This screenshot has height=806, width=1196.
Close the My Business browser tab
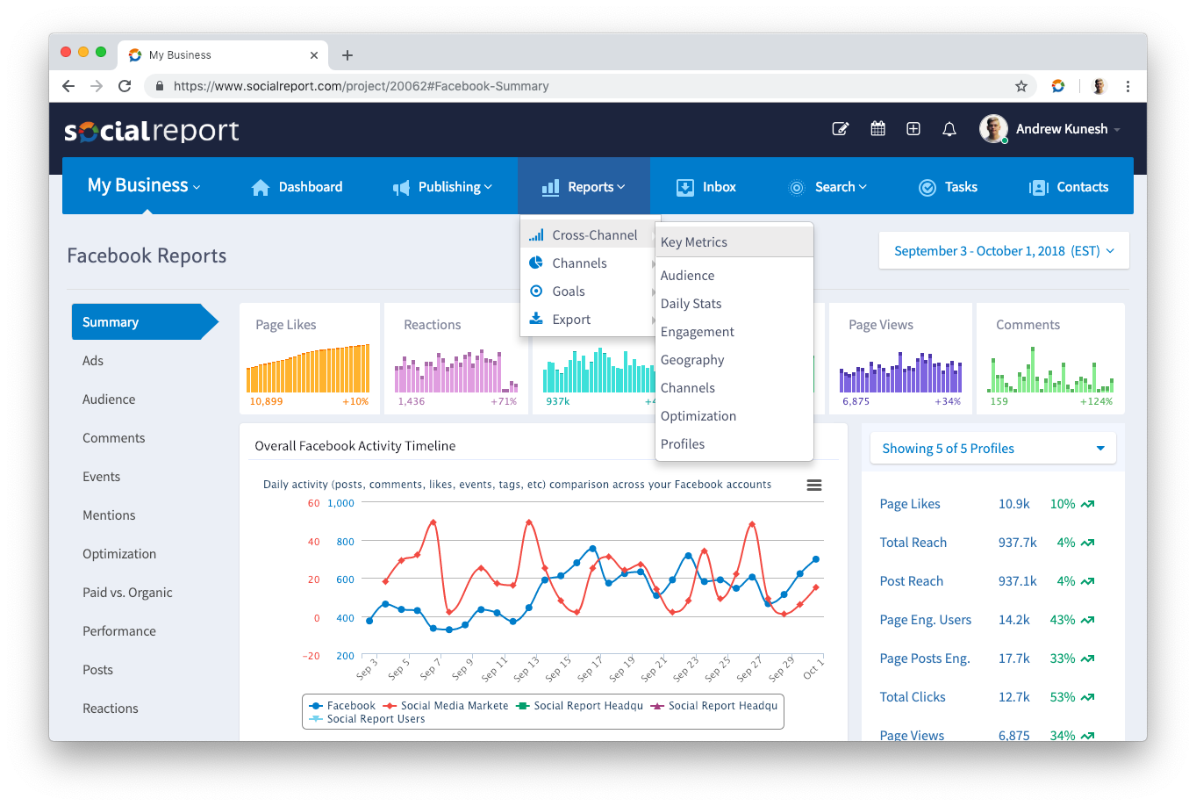(x=314, y=55)
